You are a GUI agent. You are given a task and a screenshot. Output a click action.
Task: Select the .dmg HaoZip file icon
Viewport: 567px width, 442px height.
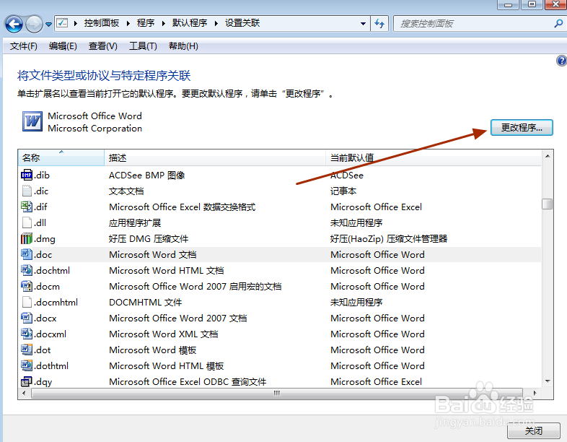click(x=27, y=238)
